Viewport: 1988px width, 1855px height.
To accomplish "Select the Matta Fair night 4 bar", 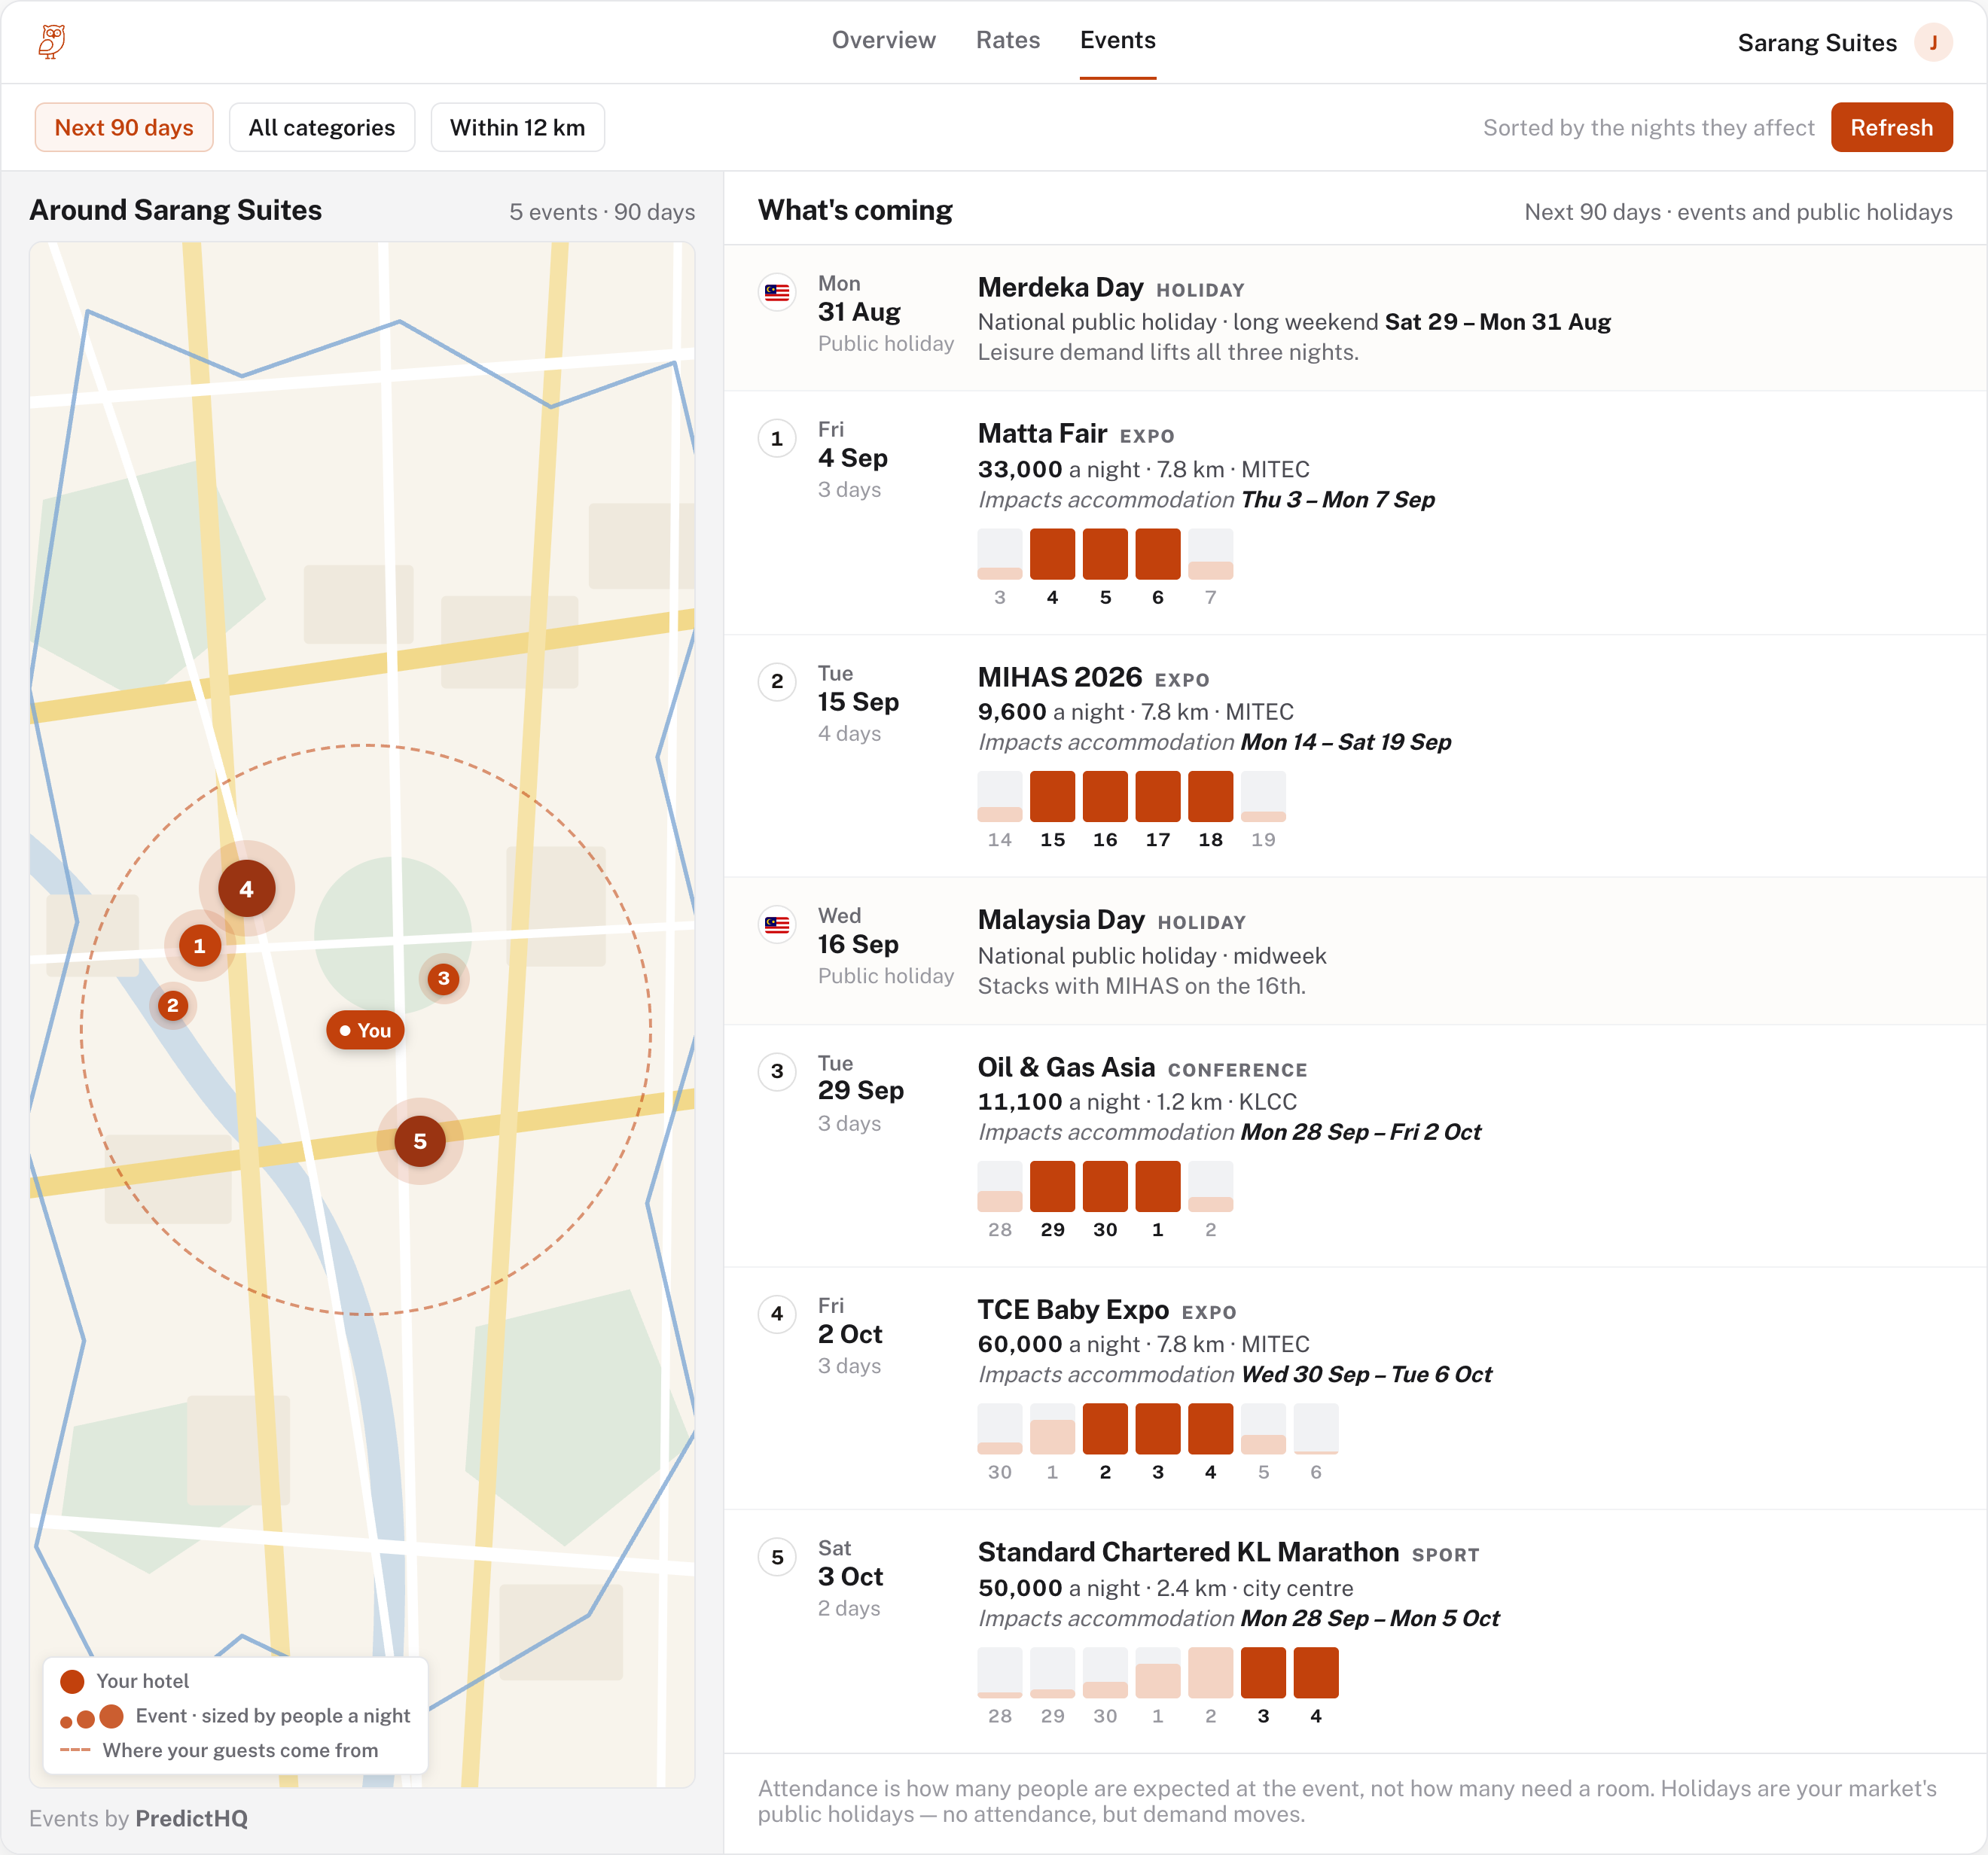I will point(1052,554).
